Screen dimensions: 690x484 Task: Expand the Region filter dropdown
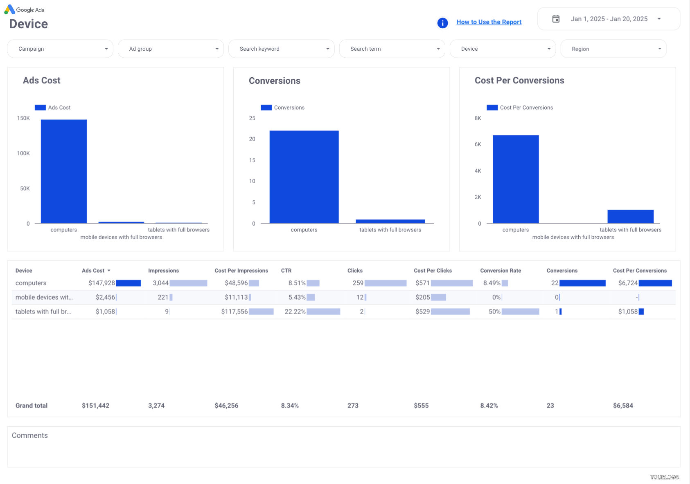pyautogui.click(x=613, y=49)
